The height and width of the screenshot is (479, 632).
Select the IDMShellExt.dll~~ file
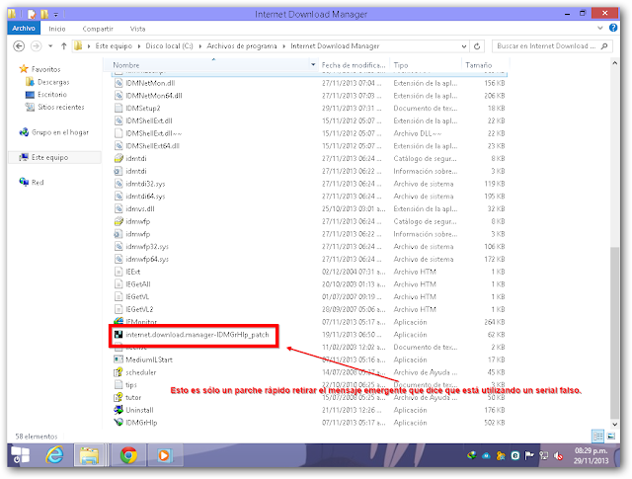(x=154, y=133)
